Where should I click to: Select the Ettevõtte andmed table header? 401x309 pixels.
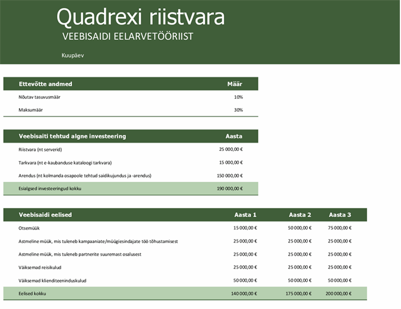(45, 84)
